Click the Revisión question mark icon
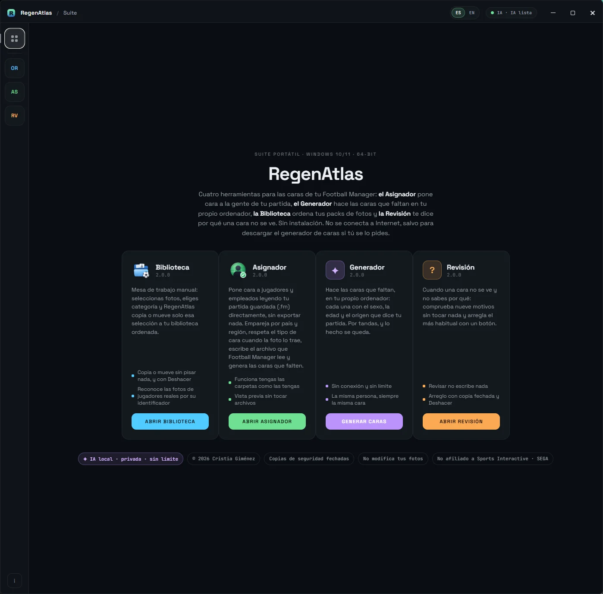Image resolution: width=603 pixels, height=594 pixels. click(x=432, y=270)
